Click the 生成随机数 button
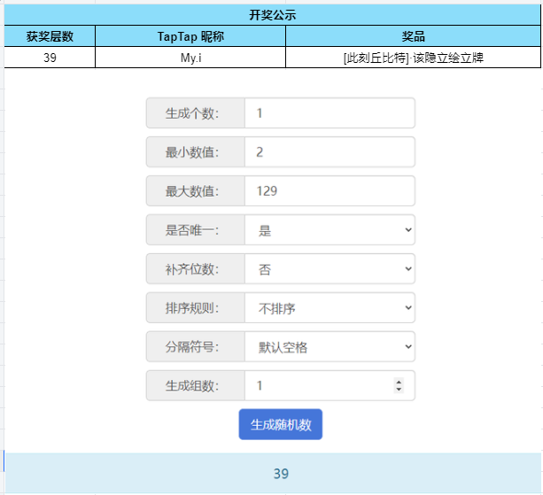Image resolution: width=543 pixels, height=495 pixels. click(280, 424)
